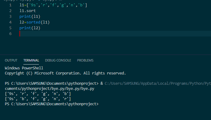Click line number 3 in the gutter
The width and height of the screenshot is (211, 120).
click(x=10, y=17)
